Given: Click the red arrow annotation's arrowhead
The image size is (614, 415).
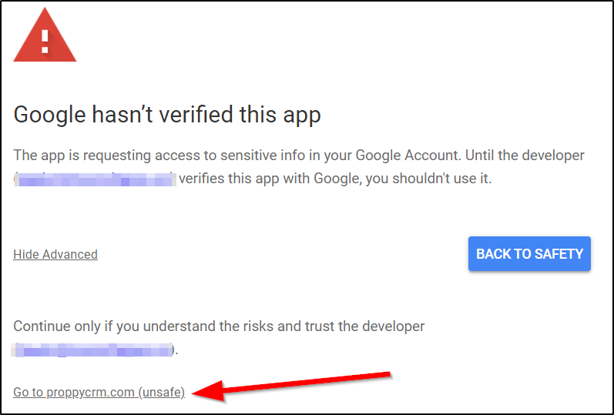Looking at the screenshot, I should 202,393.
